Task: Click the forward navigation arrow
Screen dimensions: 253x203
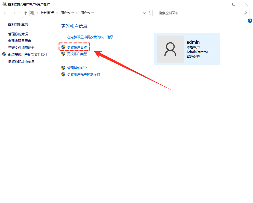Action: 13,13
